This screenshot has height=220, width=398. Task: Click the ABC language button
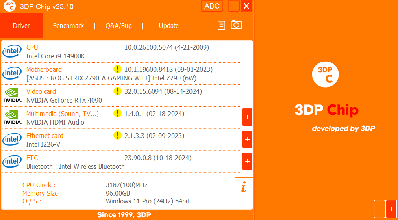(x=212, y=6)
